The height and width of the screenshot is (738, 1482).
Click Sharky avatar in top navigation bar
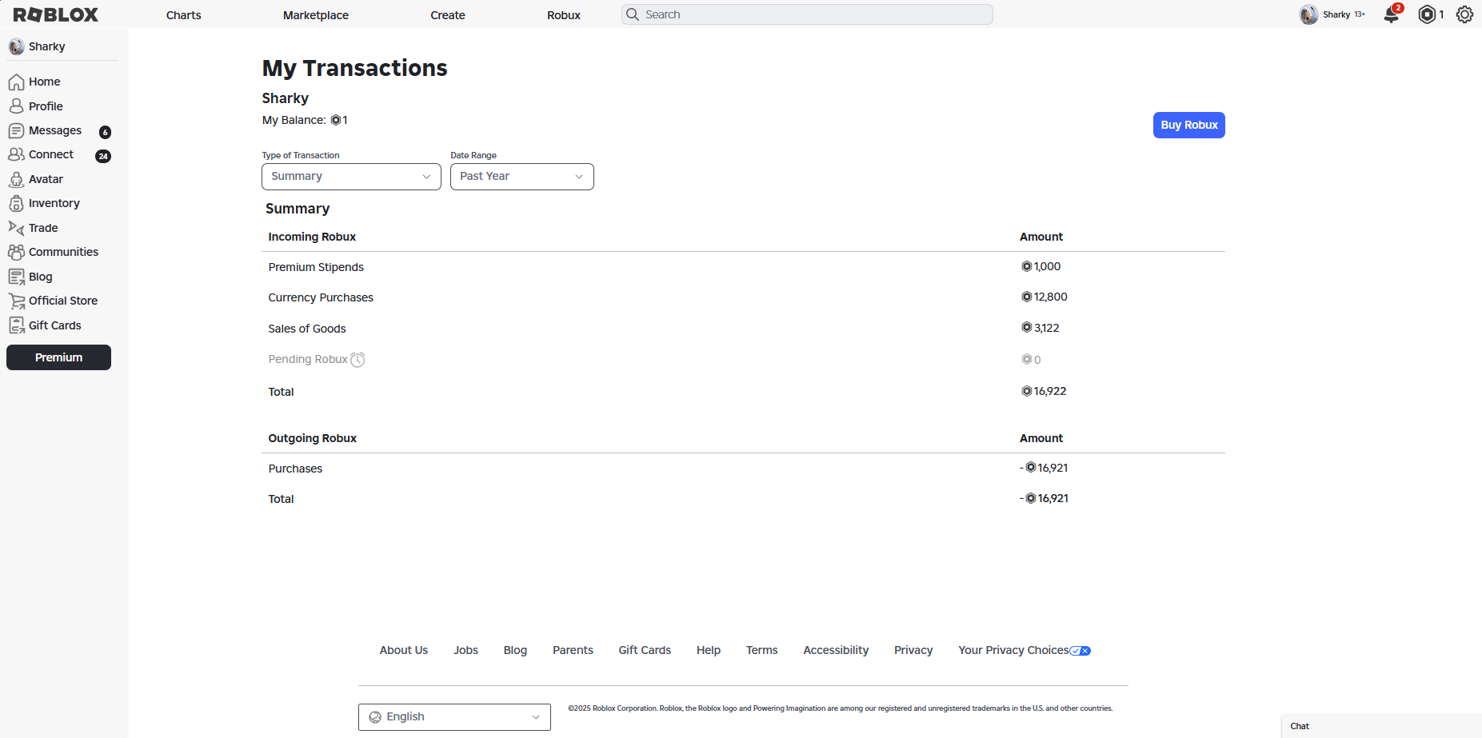1308,14
